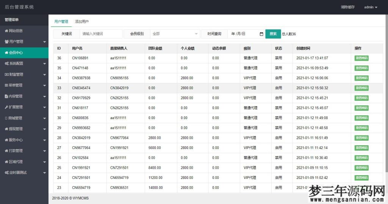388x204 pixels.
Task: Open the admin account dropdown
Action: pos(371,7)
